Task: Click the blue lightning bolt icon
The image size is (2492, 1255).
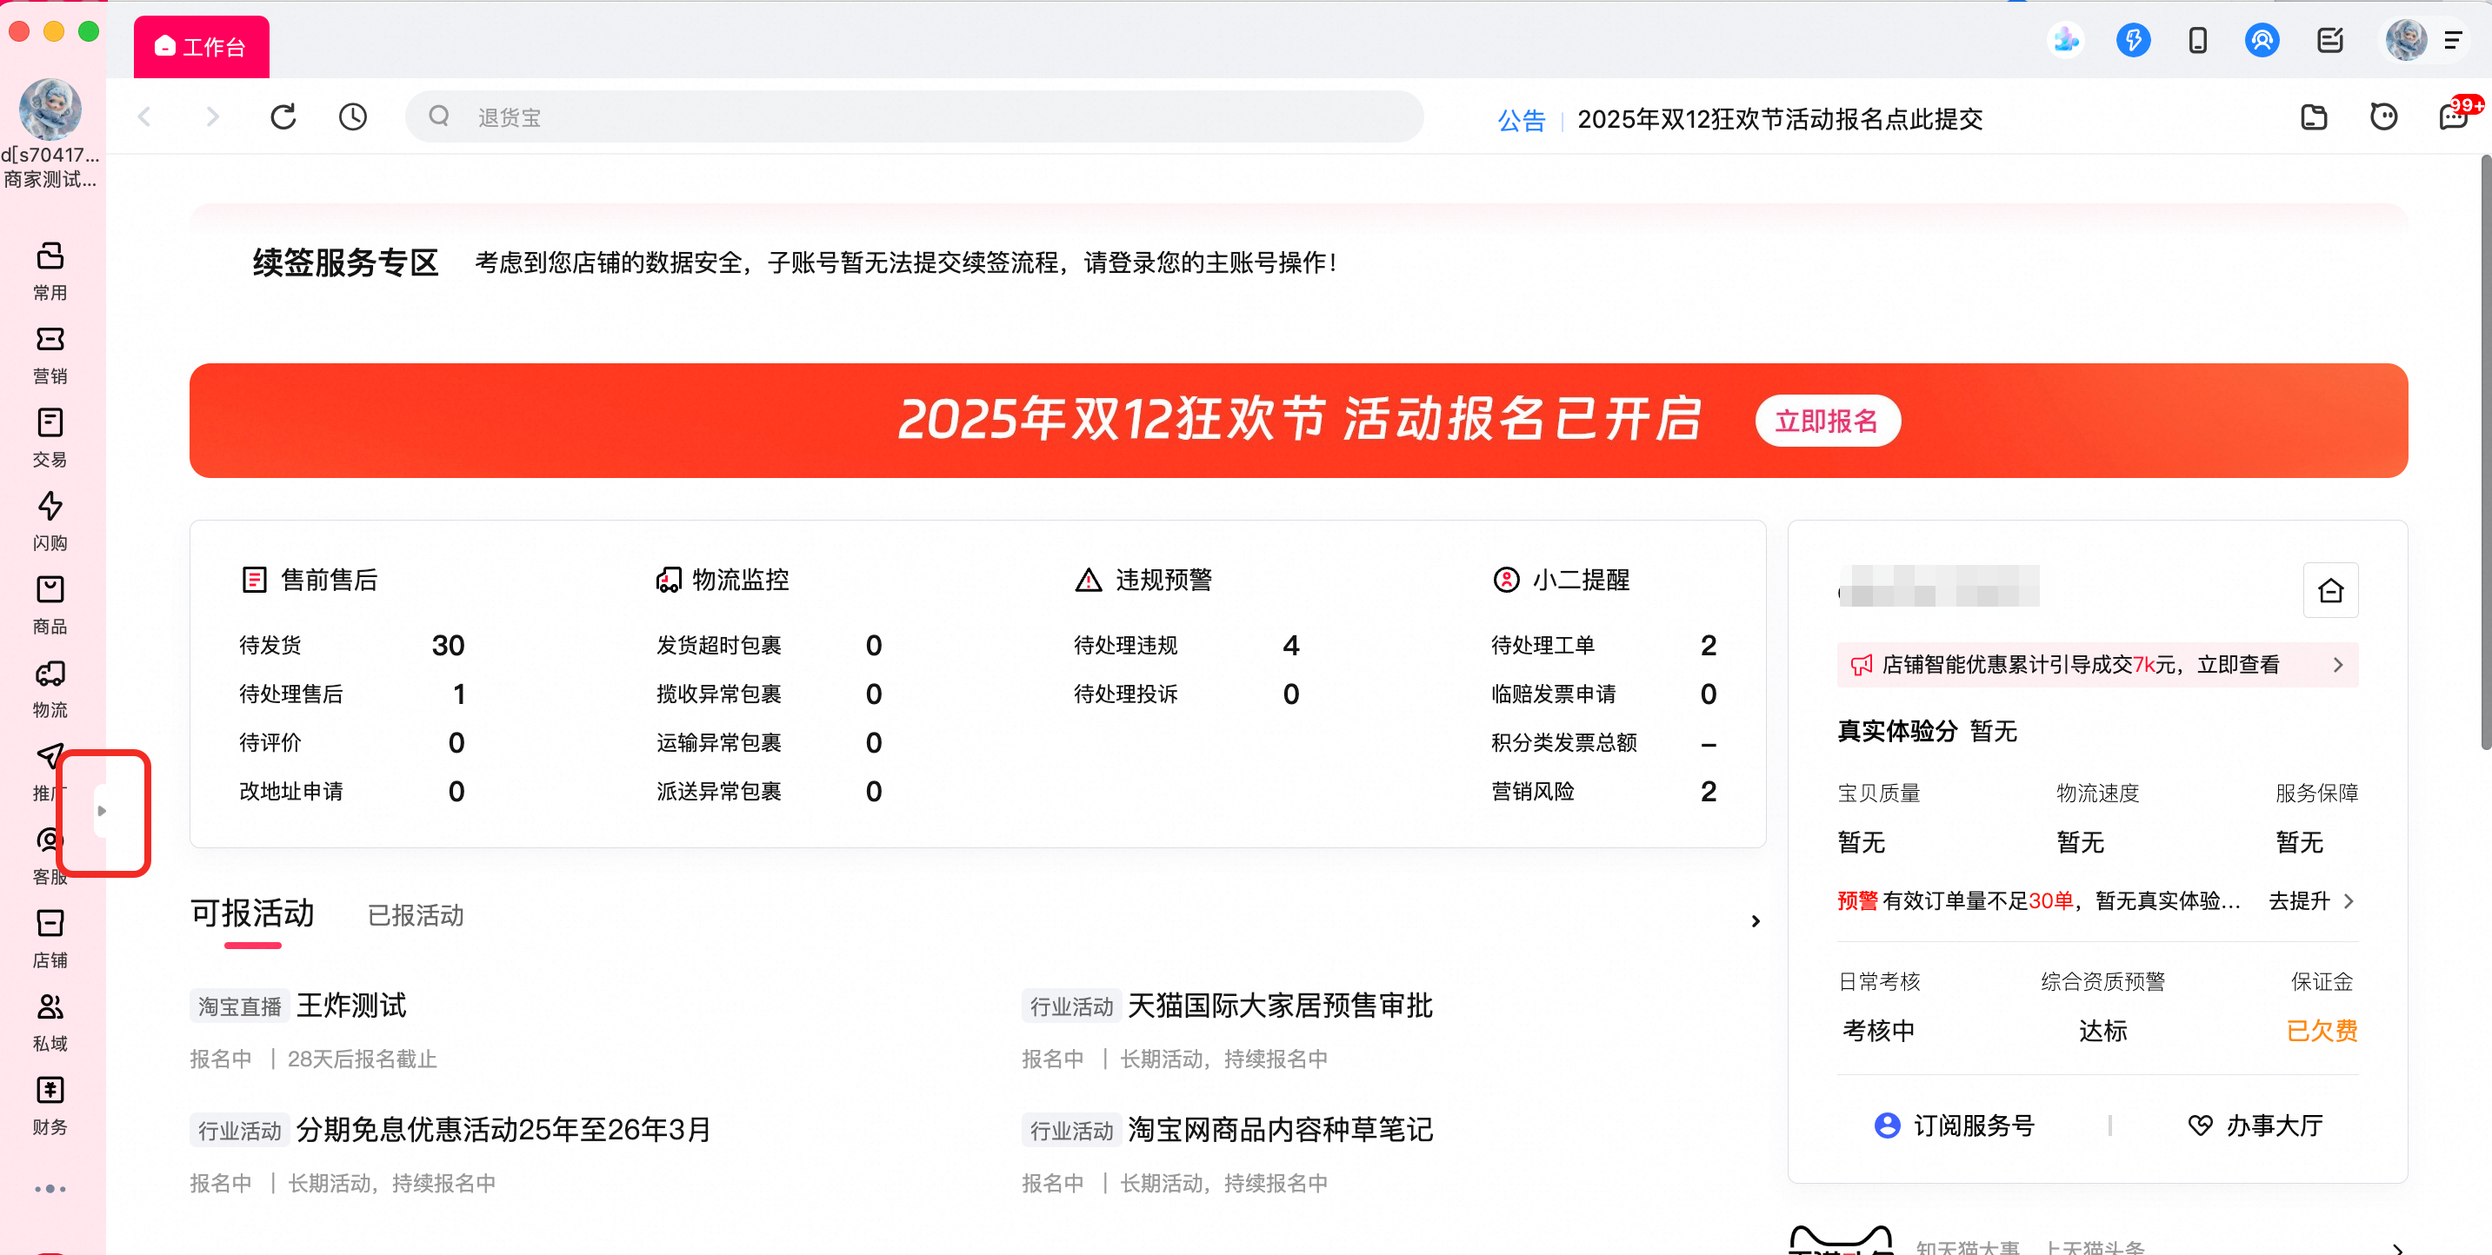Action: click(2132, 41)
